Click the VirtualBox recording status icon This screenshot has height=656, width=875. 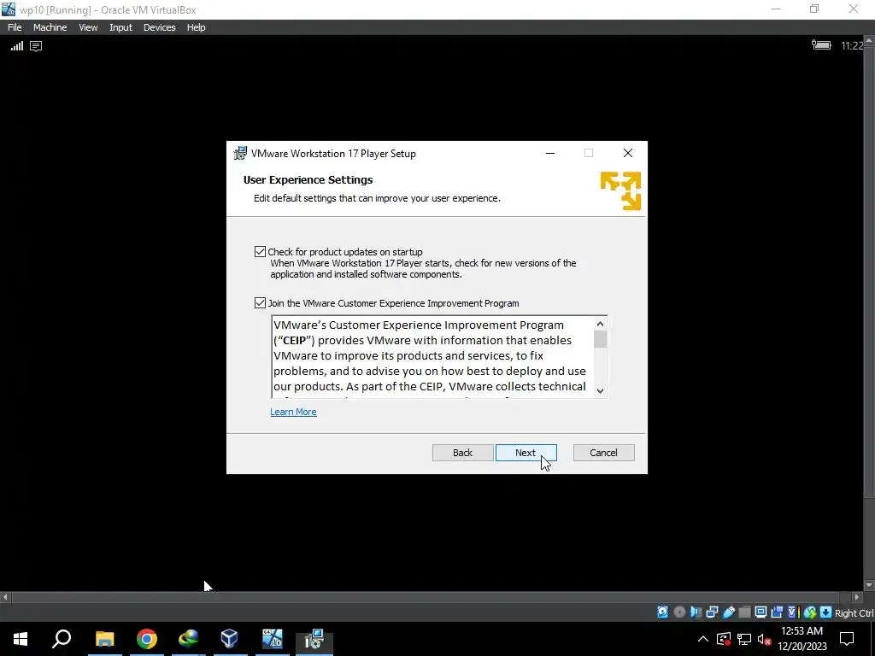(776, 612)
